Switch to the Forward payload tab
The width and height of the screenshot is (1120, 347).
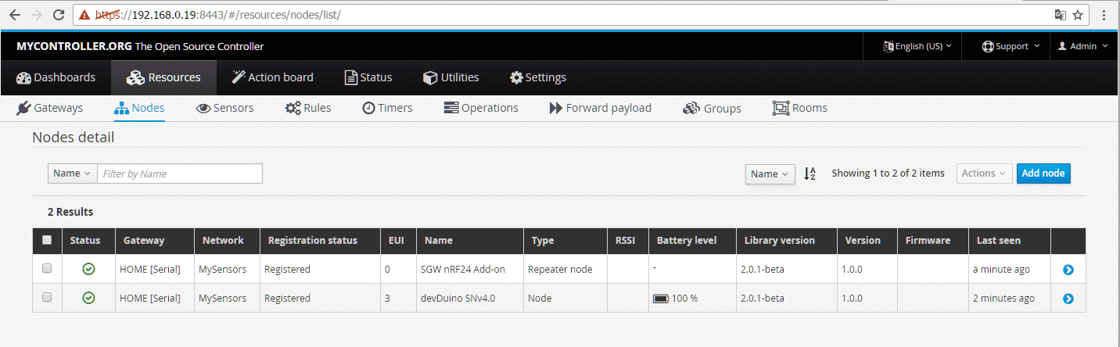coord(601,108)
